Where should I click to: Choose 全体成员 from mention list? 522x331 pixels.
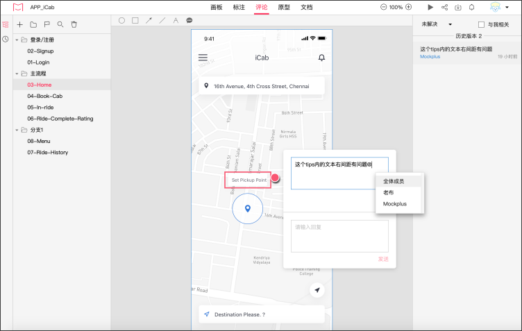click(x=394, y=181)
